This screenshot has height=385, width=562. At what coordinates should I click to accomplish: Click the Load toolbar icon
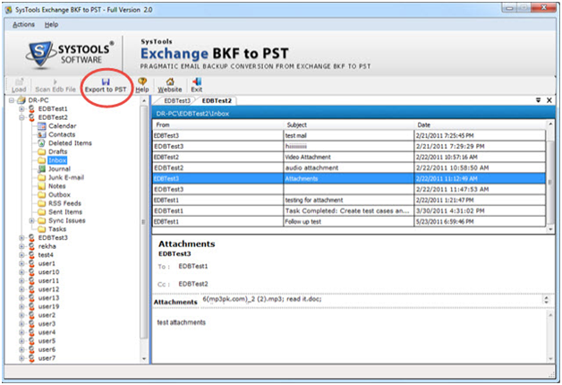point(19,81)
